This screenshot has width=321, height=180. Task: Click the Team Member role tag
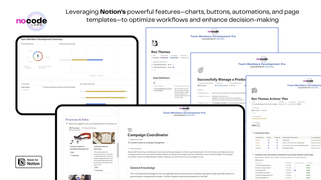click(164, 58)
